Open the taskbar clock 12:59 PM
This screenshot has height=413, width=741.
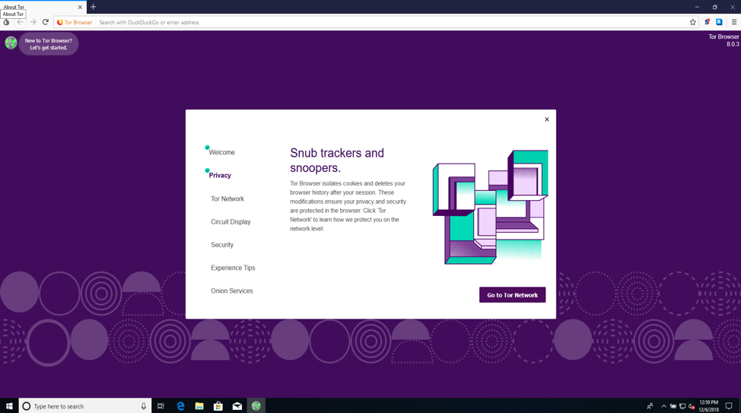[708, 406]
